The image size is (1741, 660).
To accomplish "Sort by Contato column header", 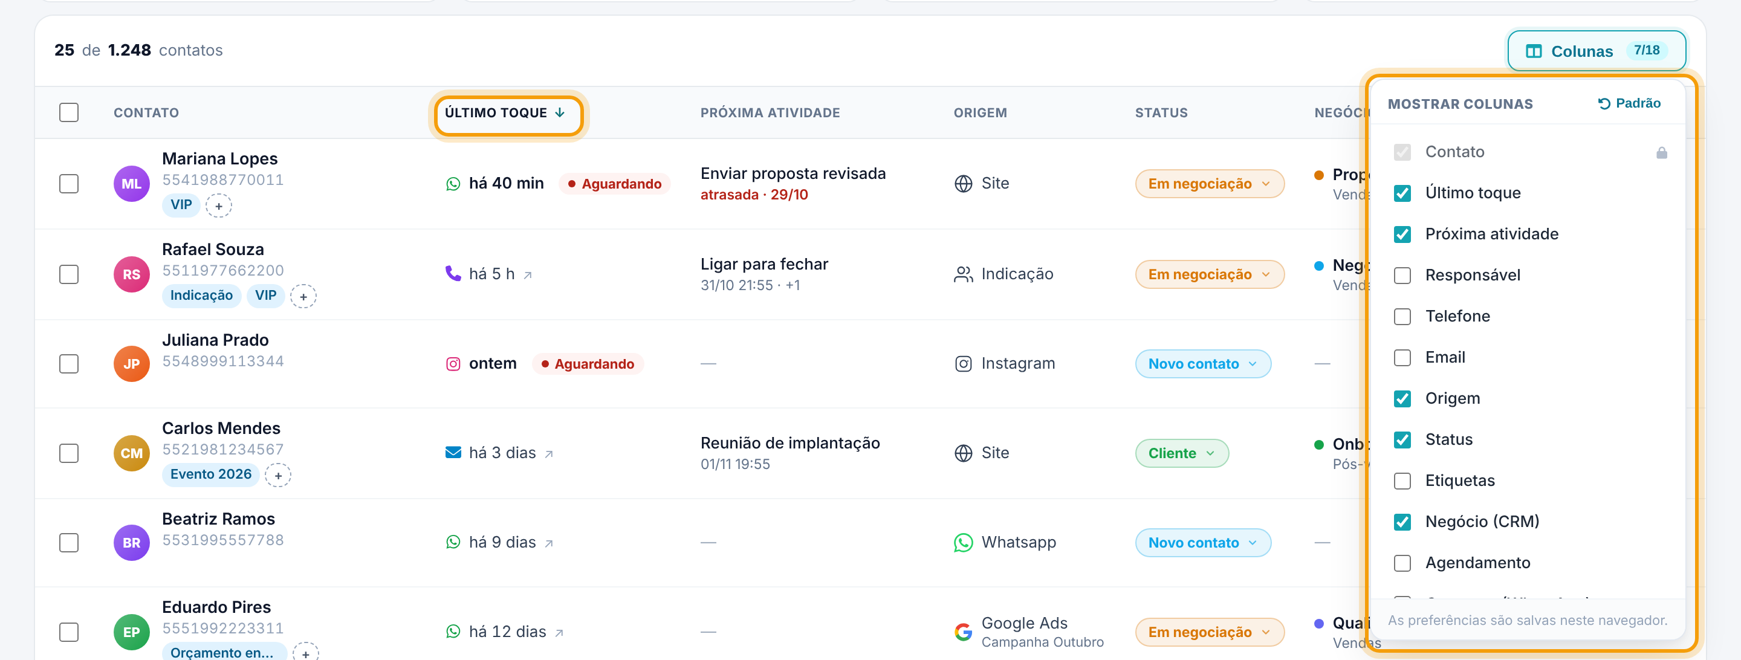I will (x=146, y=113).
